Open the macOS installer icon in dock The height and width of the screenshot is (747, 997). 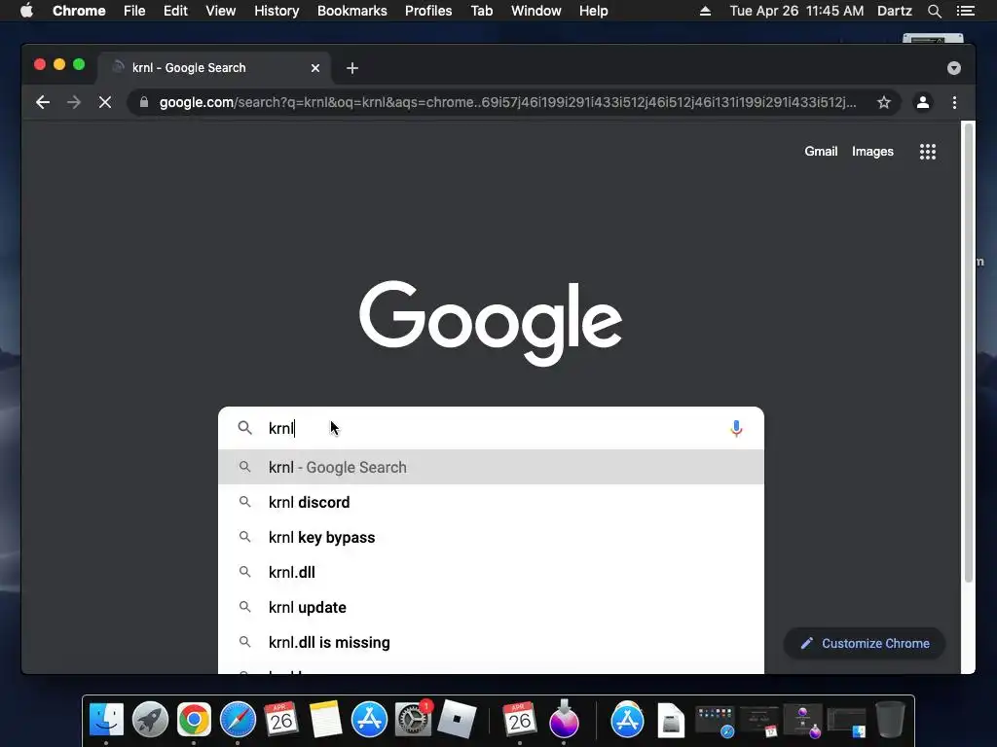[x=564, y=720]
